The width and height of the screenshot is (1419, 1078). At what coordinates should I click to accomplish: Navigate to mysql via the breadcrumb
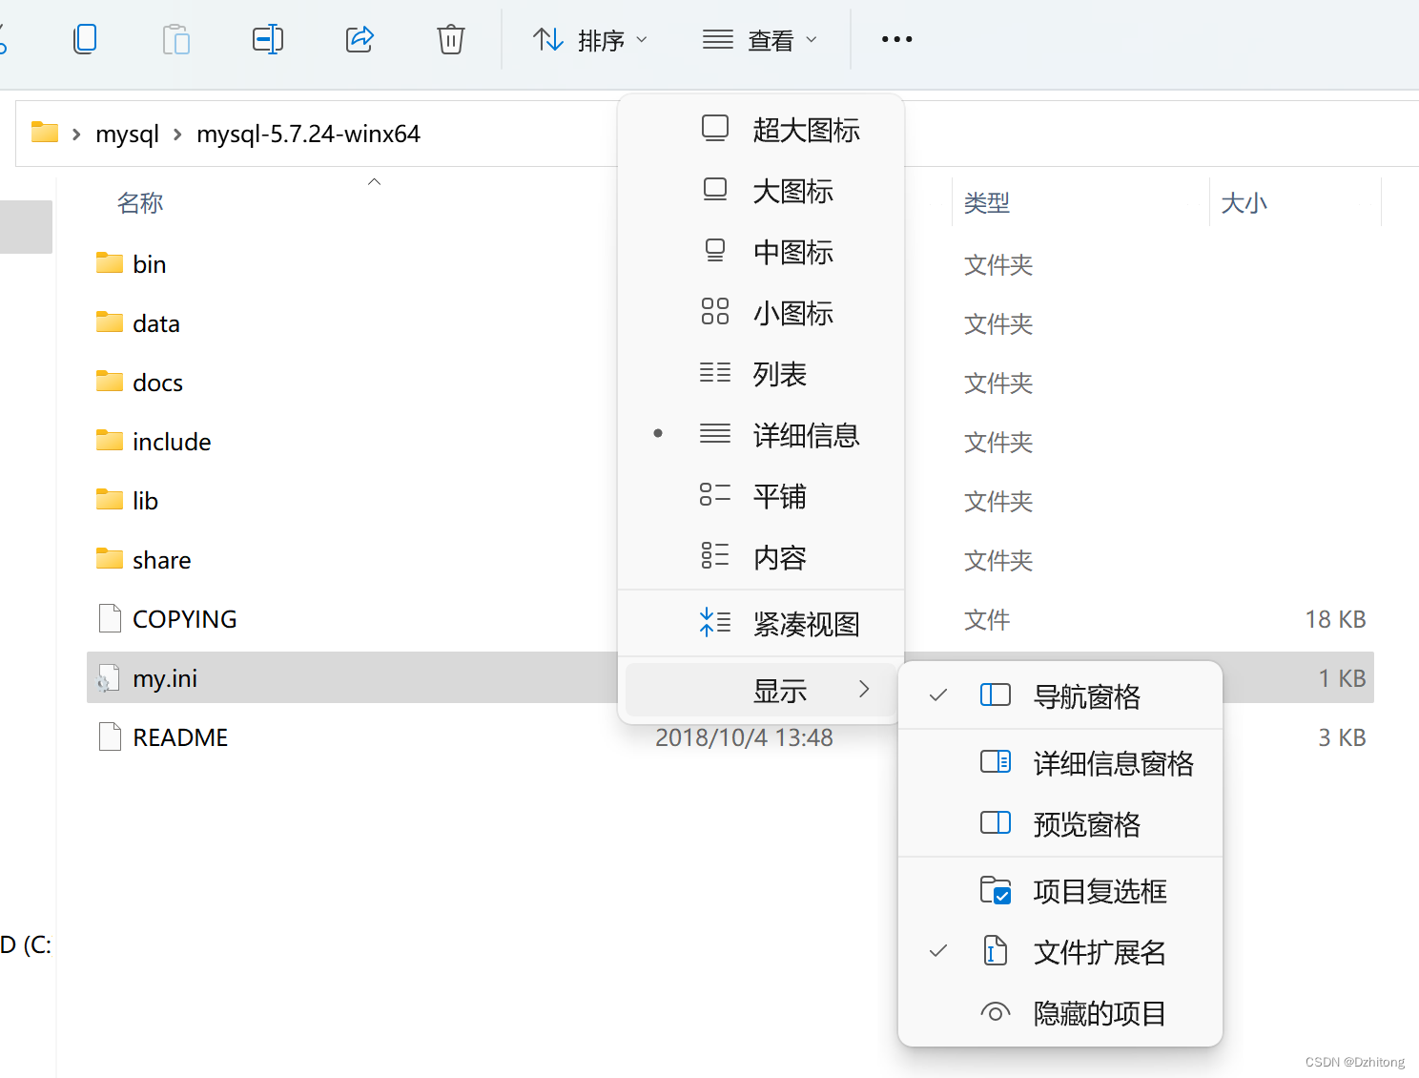[127, 134]
